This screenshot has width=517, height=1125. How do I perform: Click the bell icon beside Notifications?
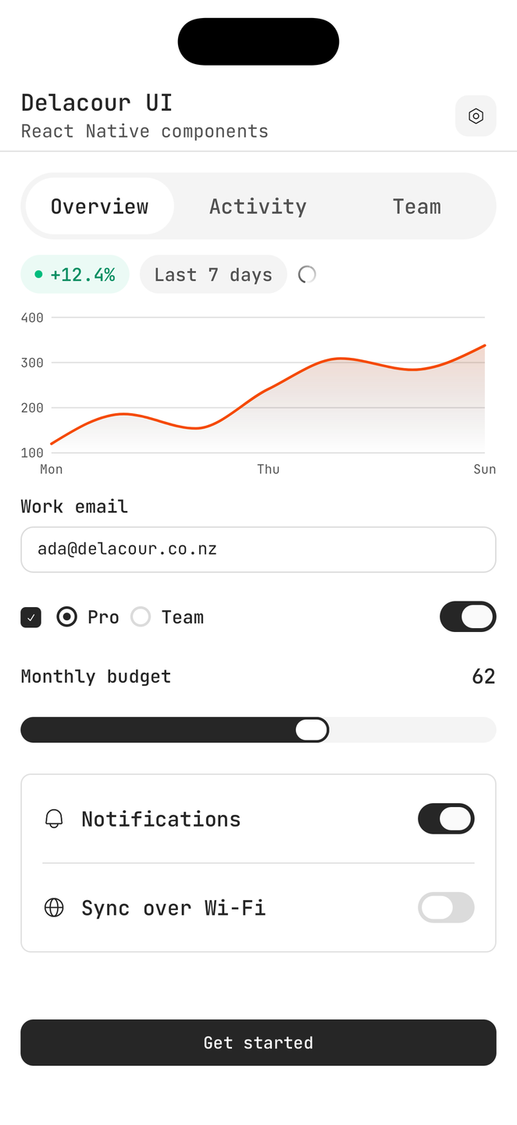click(x=54, y=819)
